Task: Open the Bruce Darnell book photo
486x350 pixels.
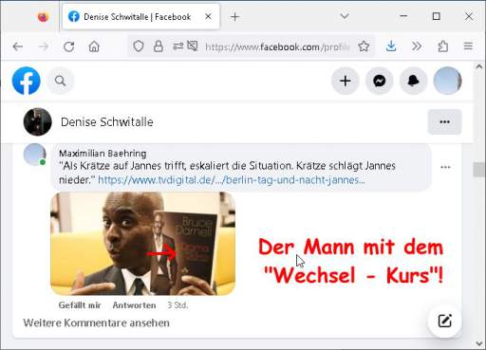Action: [142, 244]
